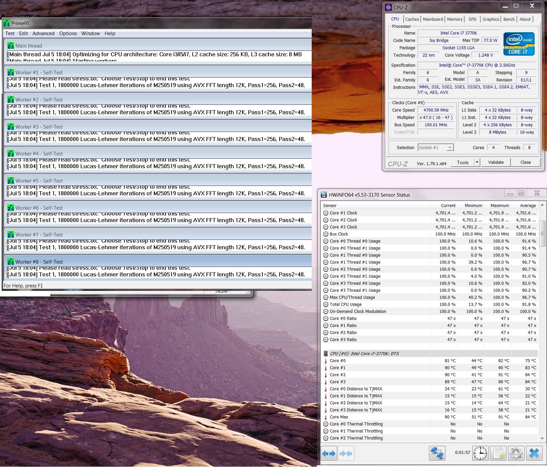Click the Worker #3 Self-Test window icon

pyautogui.click(x=11, y=127)
